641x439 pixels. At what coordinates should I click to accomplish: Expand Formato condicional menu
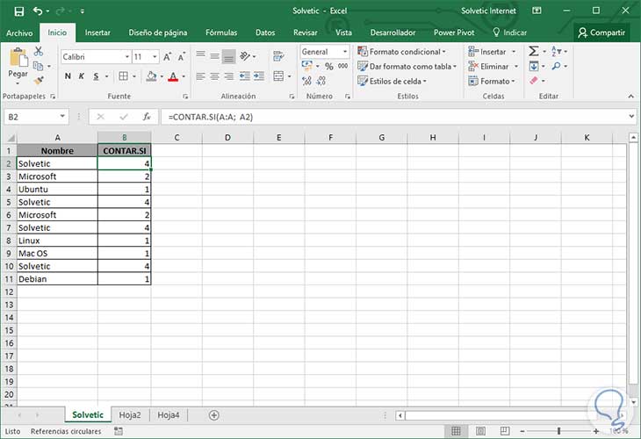pyautogui.click(x=444, y=52)
